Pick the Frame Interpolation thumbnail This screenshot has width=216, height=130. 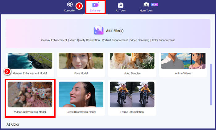coord(132,94)
